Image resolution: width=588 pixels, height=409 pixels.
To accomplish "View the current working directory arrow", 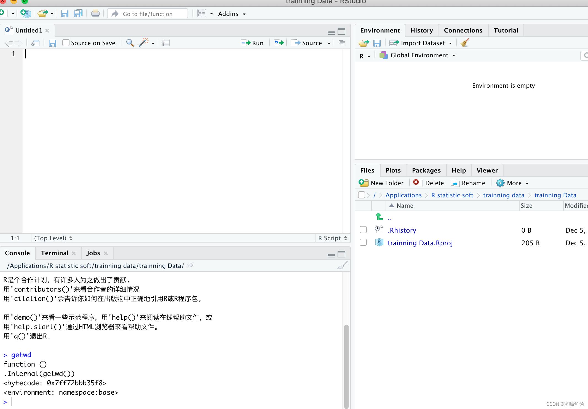I will [190, 265].
